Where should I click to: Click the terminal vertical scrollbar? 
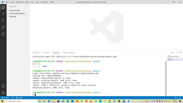point(166,78)
